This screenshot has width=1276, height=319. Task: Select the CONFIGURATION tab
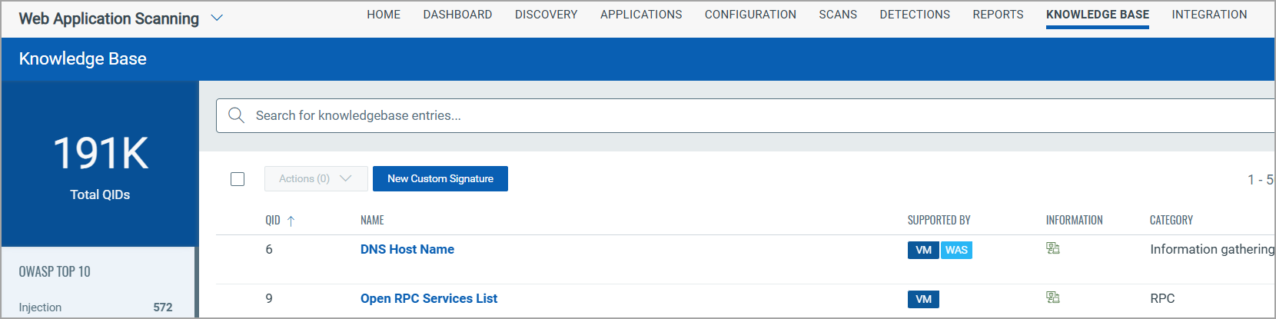click(750, 15)
